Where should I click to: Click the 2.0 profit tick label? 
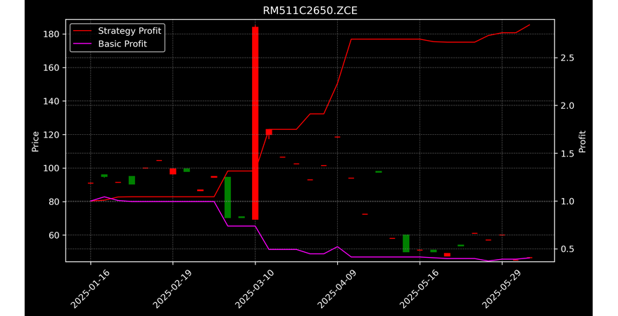pyautogui.click(x=567, y=106)
